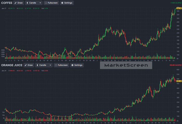Click the high value 501.80
Viewport: 182px width, 124px height.
point(21,71)
